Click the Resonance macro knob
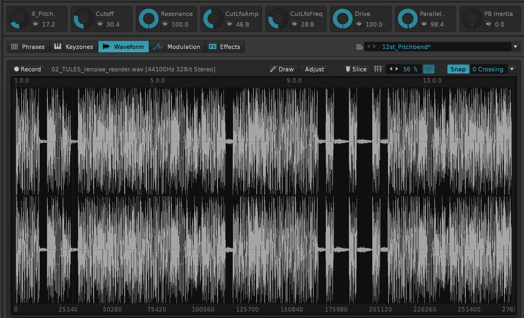Screen dimensions: 524x318 tap(148, 19)
